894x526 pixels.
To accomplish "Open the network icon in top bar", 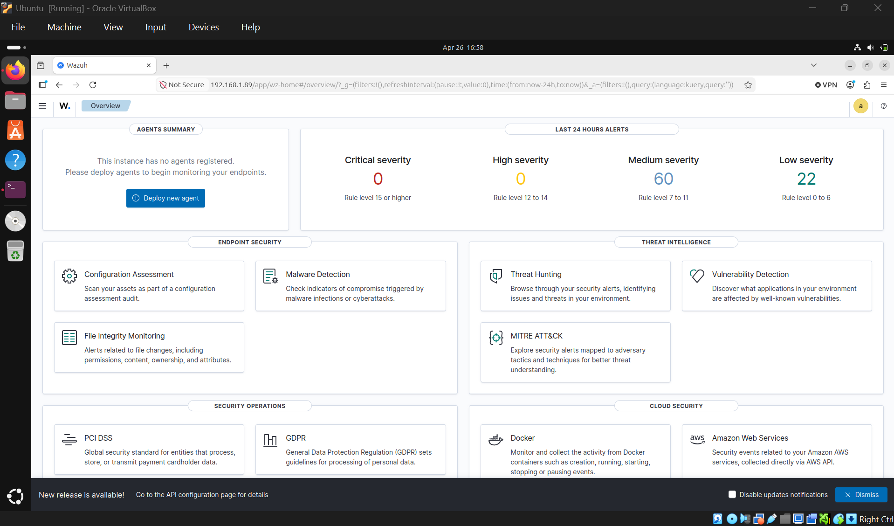I will (x=857, y=48).
